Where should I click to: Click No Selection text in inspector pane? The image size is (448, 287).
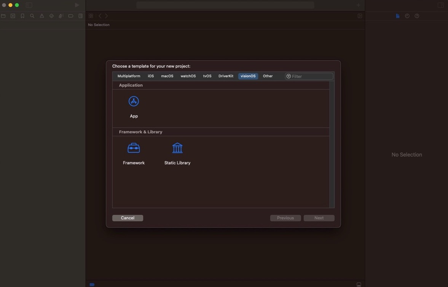(407, 155)
